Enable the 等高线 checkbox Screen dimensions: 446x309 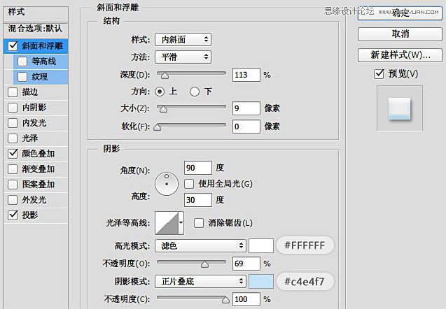[x=22, y=62]
